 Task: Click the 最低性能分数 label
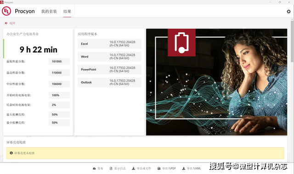coord(16,62)
